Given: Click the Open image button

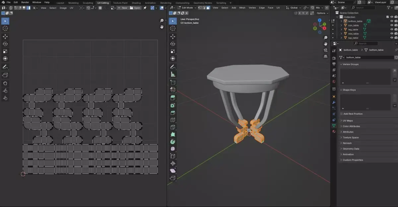Looking at the screenshot, I should [x=135, y=8].
